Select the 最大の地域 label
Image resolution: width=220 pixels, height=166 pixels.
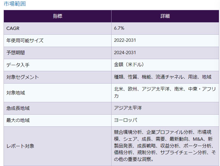click(x=18, y=120)
